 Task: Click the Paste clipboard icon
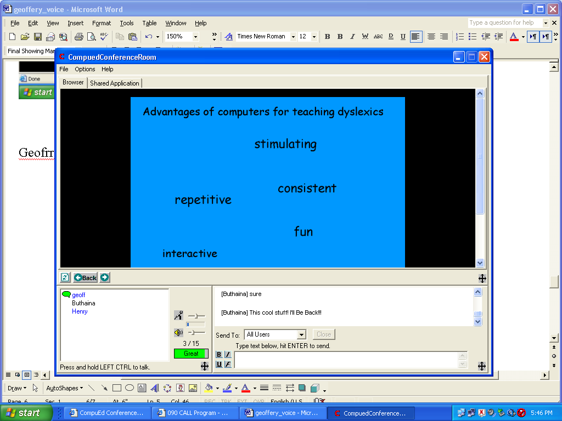133,37
